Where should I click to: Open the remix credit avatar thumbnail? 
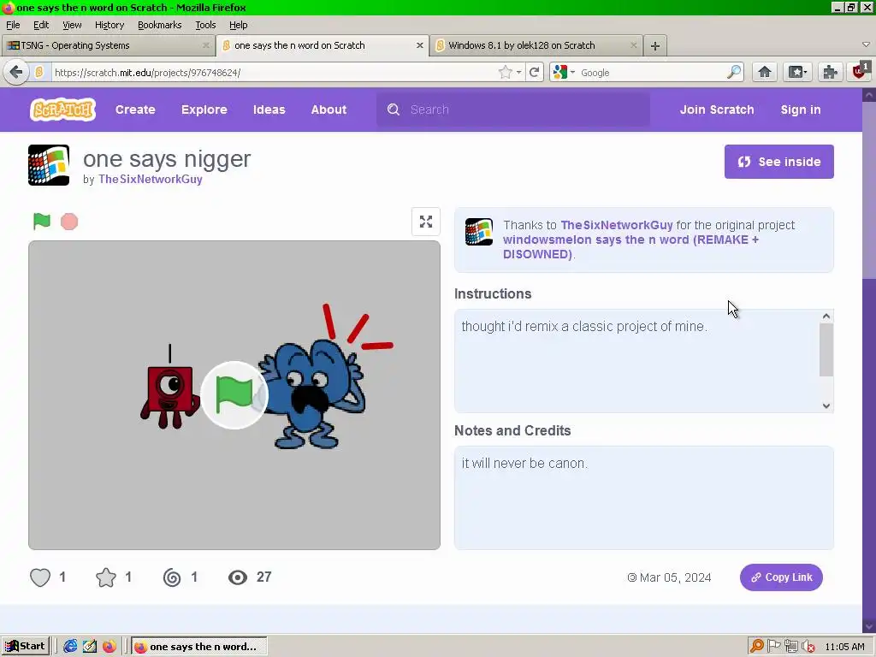(479, 232)
